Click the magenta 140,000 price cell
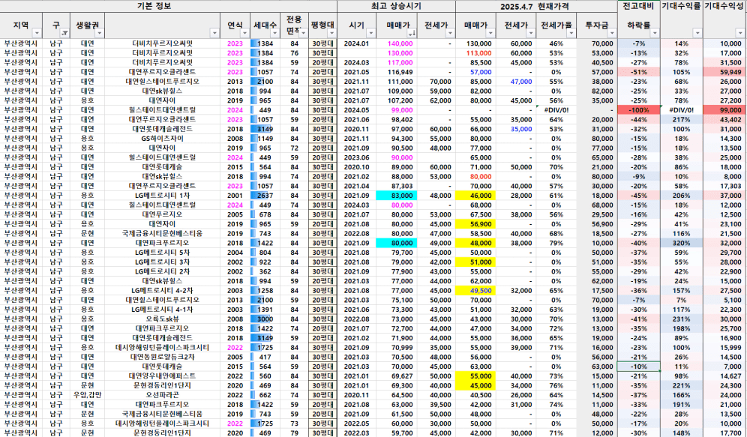Viewport: 747px width, 437px height. pyautogui.click(x=396, y=43)
